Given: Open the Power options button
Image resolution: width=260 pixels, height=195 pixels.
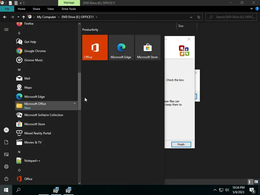Looking at the screenshot, I should coord(6,179).
